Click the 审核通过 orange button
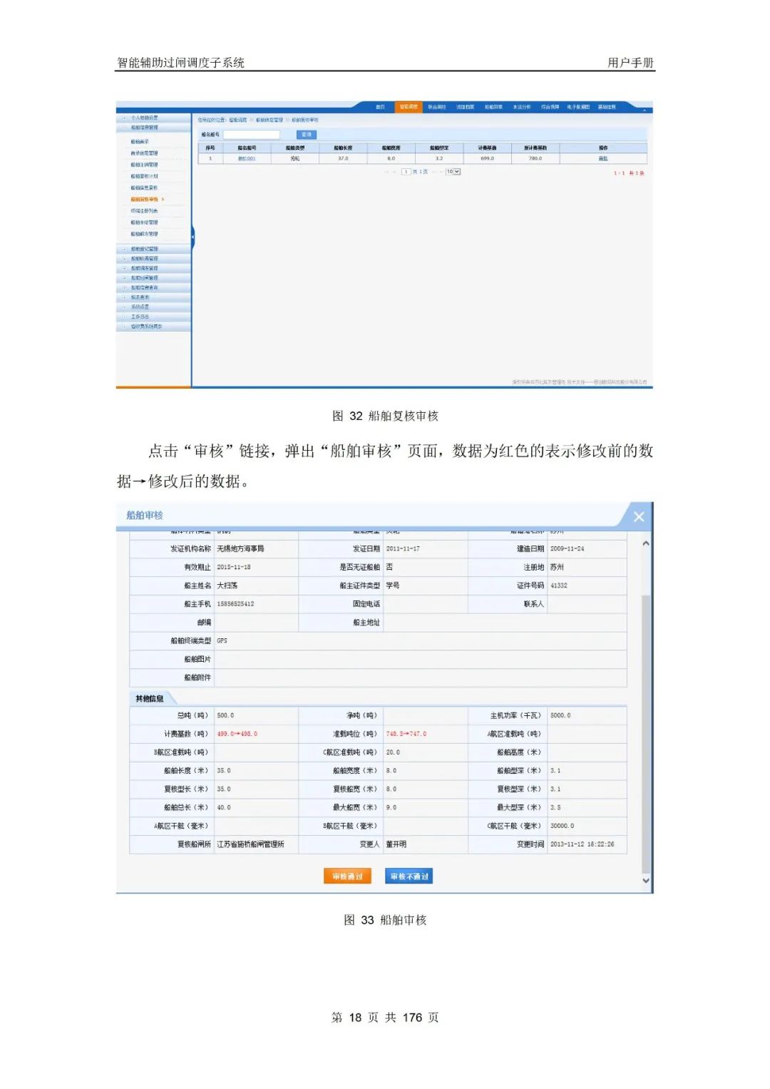 click(347, 876)
